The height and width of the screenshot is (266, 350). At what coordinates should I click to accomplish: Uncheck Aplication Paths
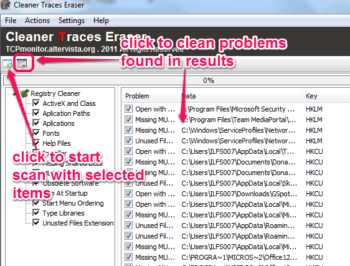(x=36, y=113)
